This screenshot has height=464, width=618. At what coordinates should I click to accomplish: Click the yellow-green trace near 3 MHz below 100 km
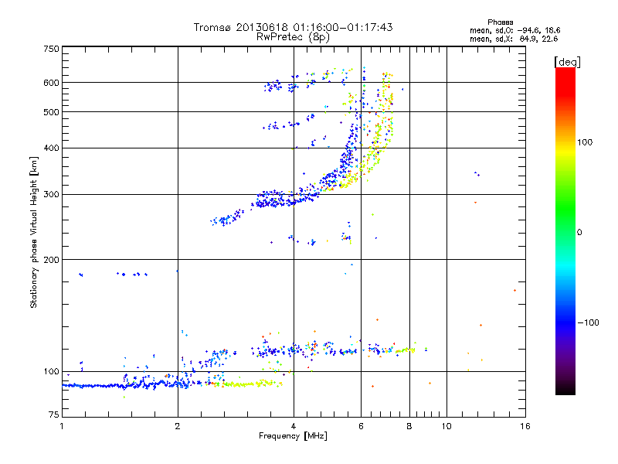248,384
